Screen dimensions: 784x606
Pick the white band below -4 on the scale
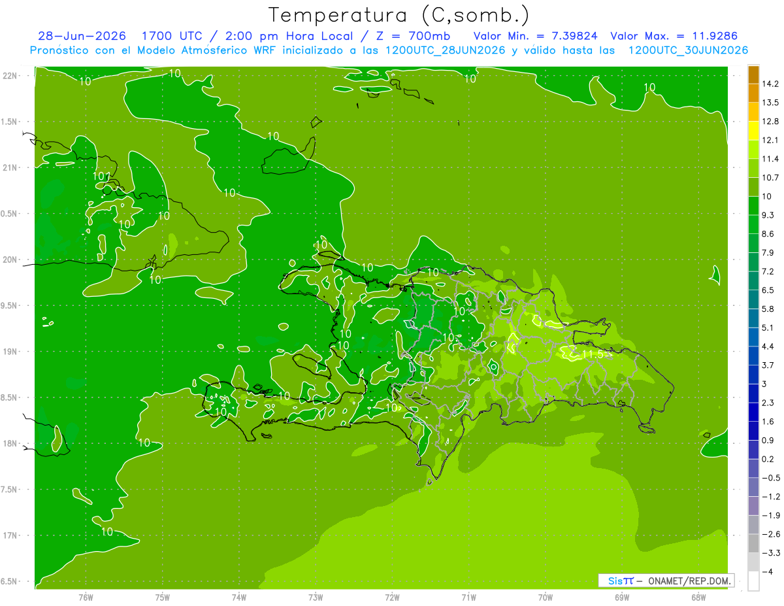tap(753, 581)
